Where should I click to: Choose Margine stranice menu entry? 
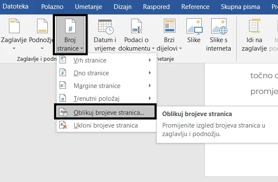[106, 85]
